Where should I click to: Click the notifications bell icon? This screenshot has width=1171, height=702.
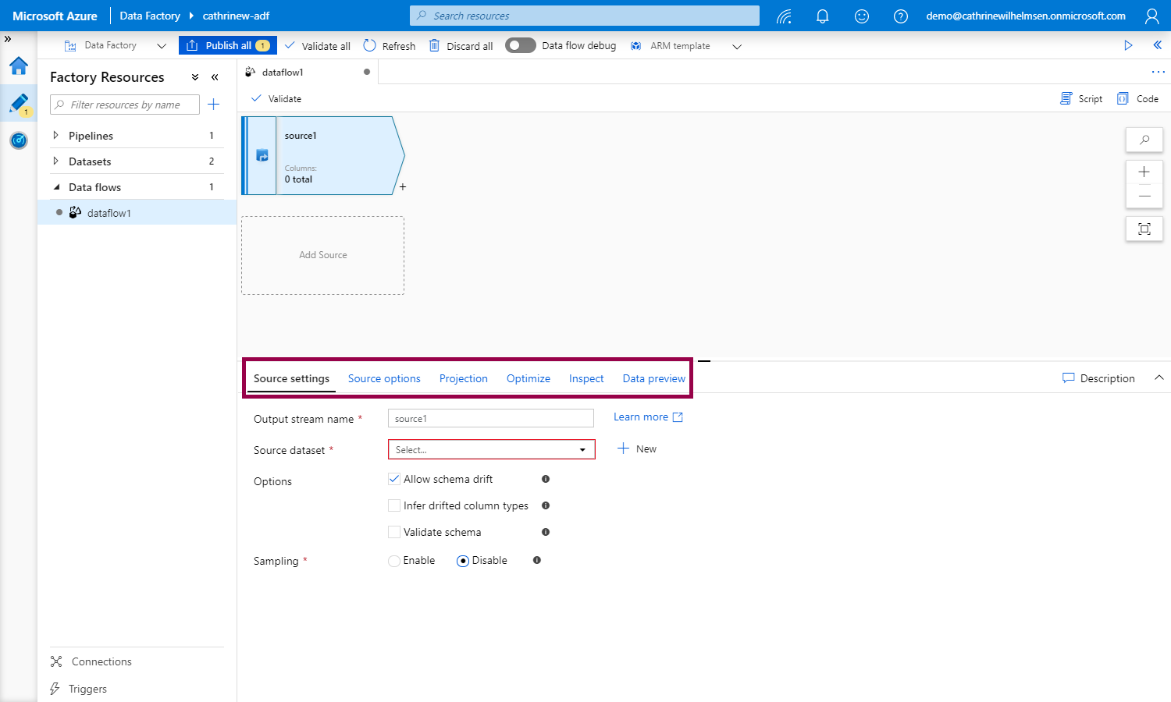pyautogui.click(x=822, y=16)
